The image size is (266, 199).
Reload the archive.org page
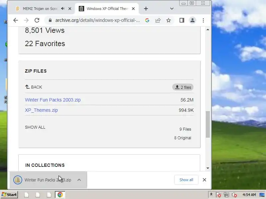[37, 20]
